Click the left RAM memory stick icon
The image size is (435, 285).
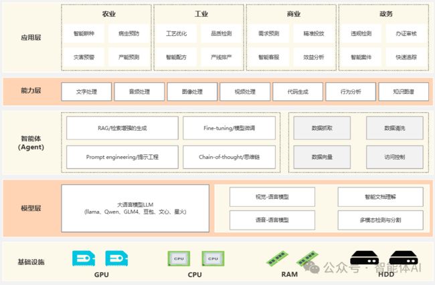(x=277, y=258)
